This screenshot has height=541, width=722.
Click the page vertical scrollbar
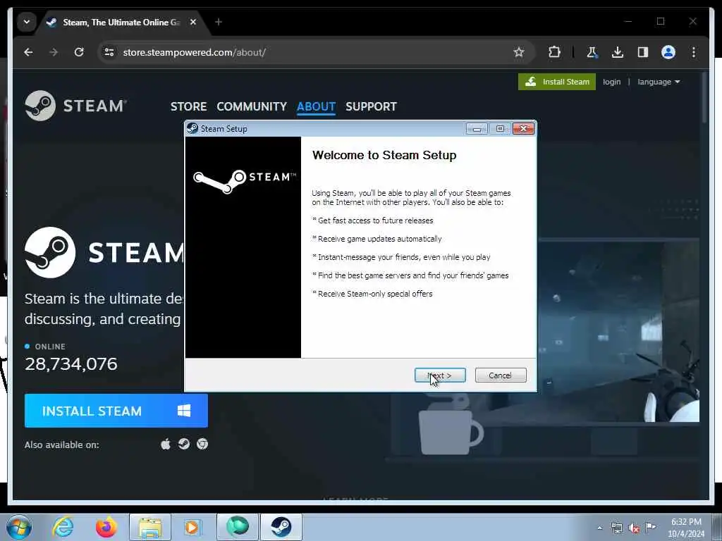704,97
